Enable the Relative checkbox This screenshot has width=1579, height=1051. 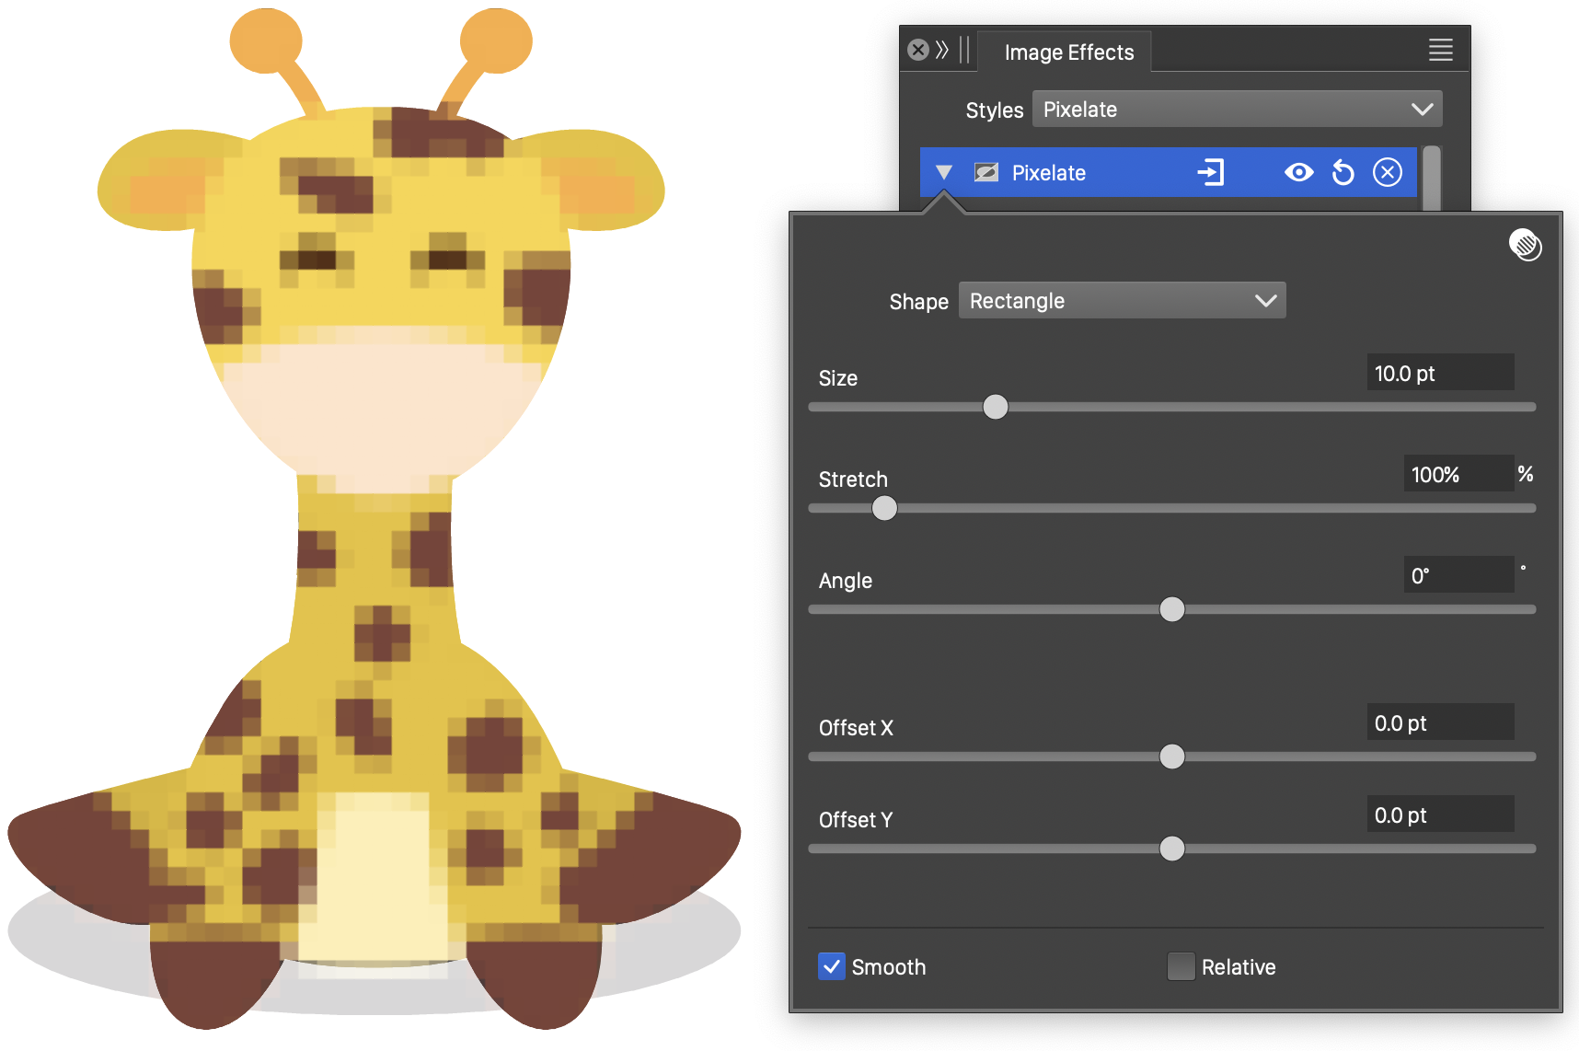1181,966
